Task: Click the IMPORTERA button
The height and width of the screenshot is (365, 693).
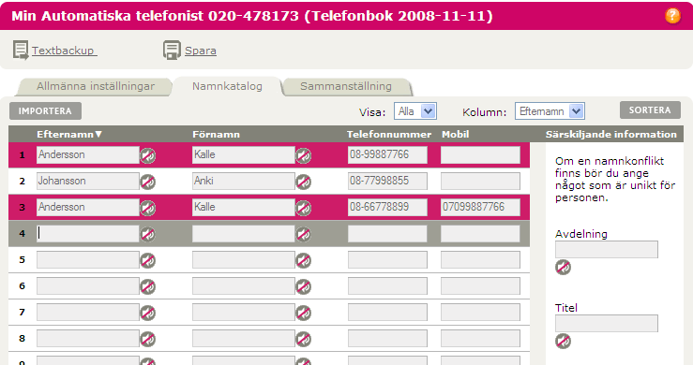Action: coord(45,110)
